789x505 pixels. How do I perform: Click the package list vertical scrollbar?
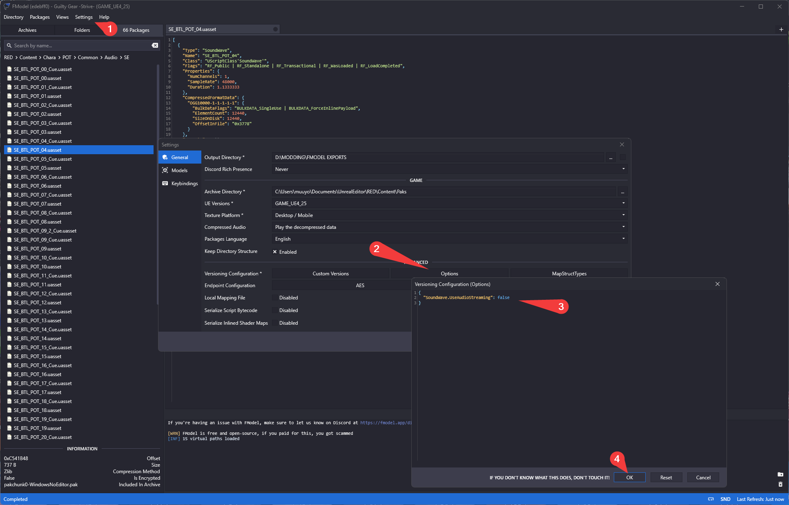[158, 184]
